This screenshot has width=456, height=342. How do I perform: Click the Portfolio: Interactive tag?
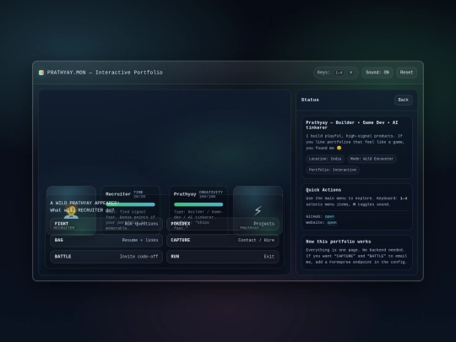pos(333,170)
